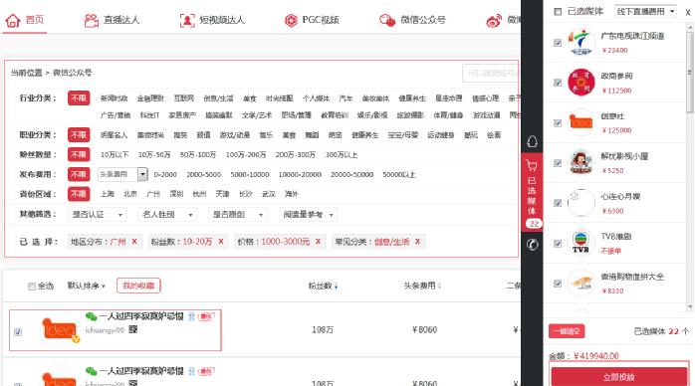Click the PGC视频 hexagon icon
695x386 pixels.
coord(291,20)
